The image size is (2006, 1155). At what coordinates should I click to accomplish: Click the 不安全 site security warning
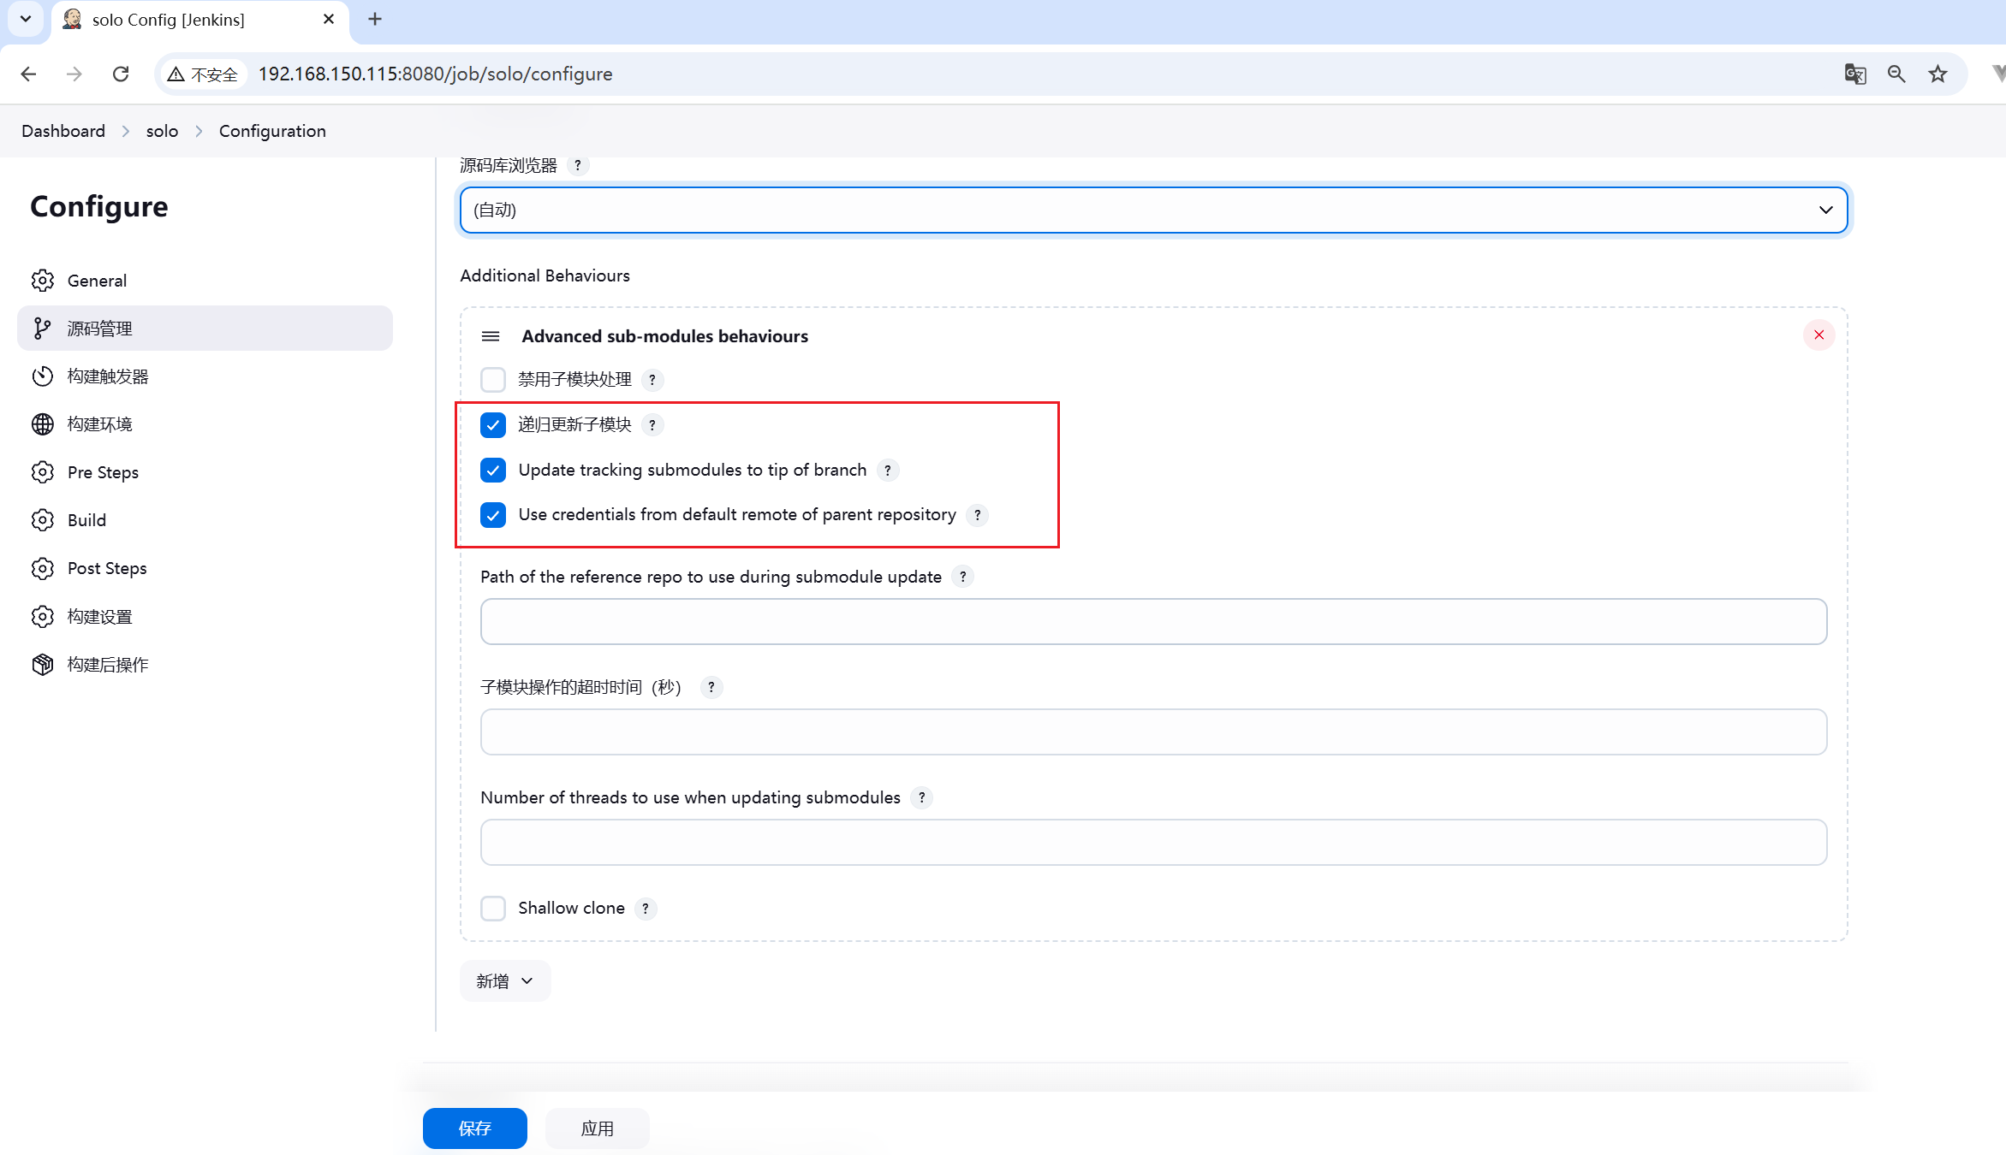click(x=203, y=74)
